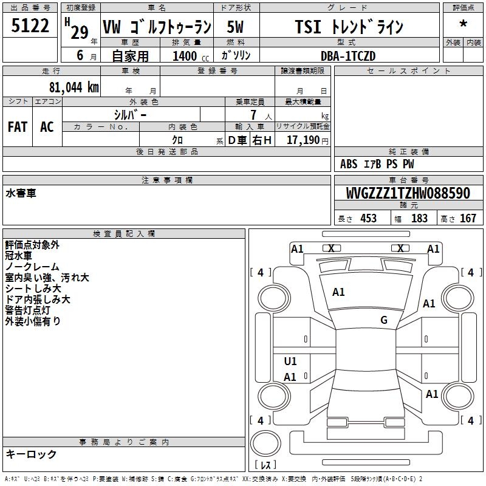This screenshot has width=486, height=486.
Task: Select the キーロック office notice text
Action: [x=31, y=454]
